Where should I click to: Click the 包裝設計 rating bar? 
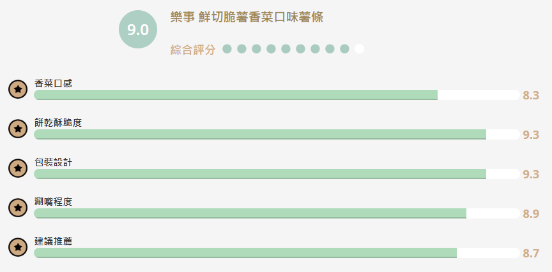pos(277,174)
